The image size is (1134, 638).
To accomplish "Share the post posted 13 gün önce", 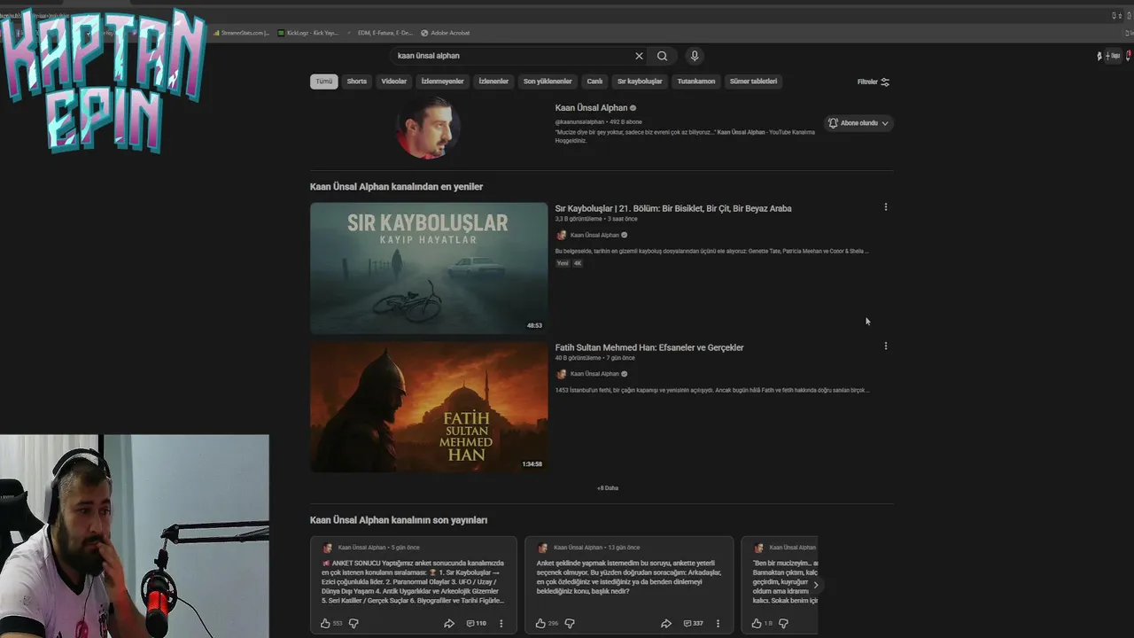I will tap(666, 624).
